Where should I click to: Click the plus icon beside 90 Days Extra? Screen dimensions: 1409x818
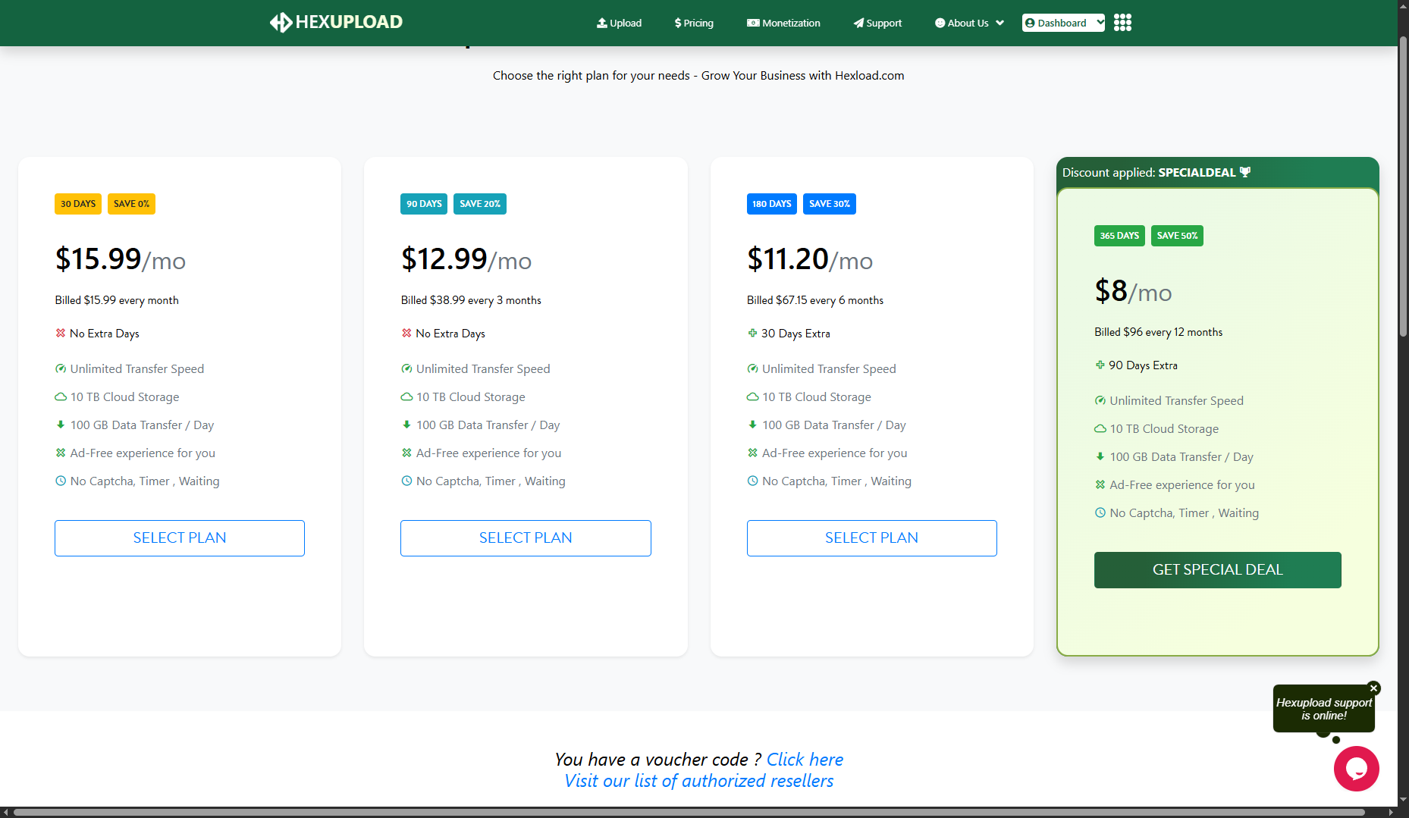1100,365
